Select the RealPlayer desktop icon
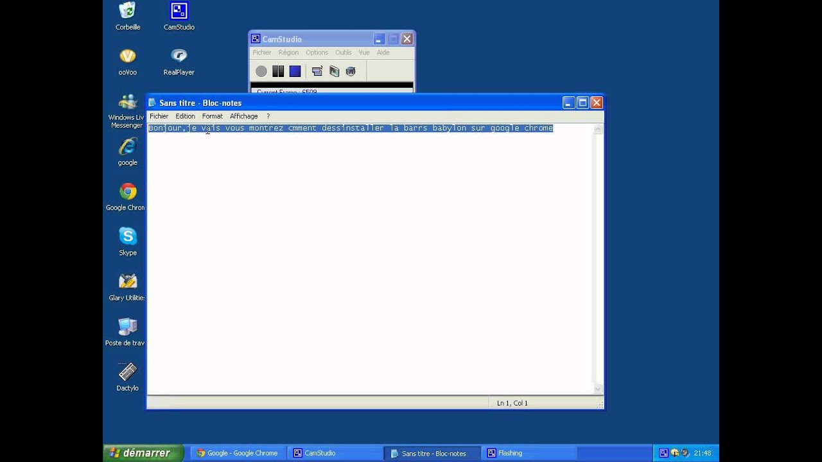This screenshot has height=462, width=822. point(179,62)
